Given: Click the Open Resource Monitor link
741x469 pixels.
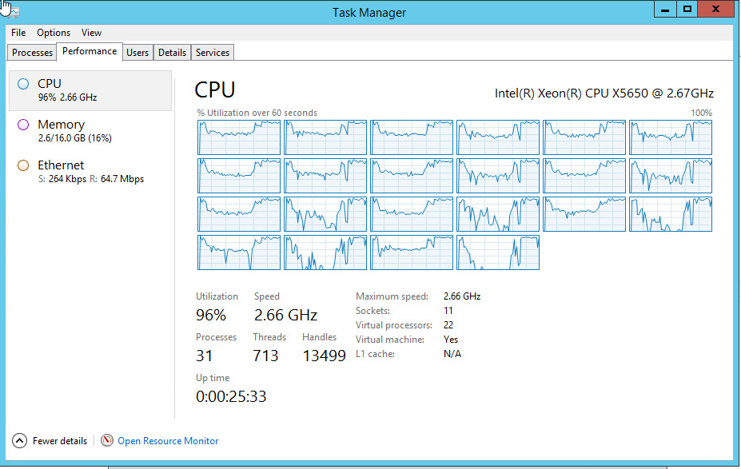Looking at the screenshot, I should tap(168, 441).
